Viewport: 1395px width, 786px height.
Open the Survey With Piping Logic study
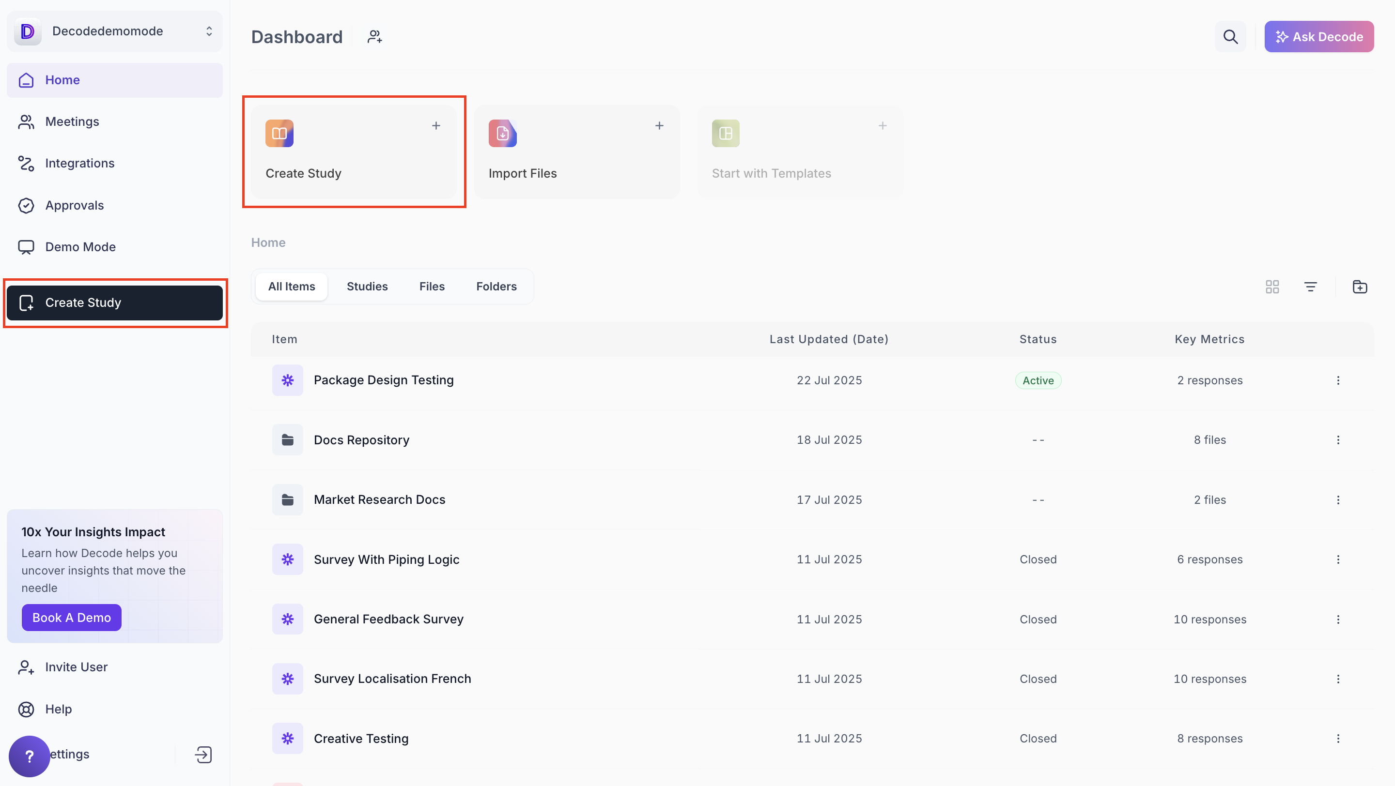point(386,559)
